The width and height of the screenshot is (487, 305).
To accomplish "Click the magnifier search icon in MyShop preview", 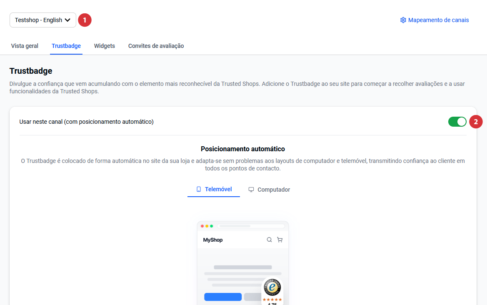I will 269,240.
